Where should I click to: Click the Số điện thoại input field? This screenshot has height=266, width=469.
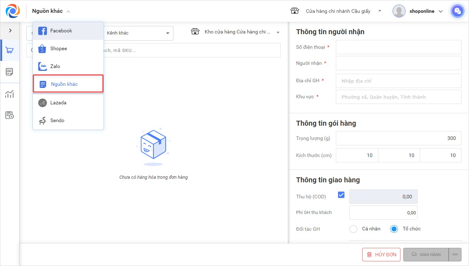[398, 47]
